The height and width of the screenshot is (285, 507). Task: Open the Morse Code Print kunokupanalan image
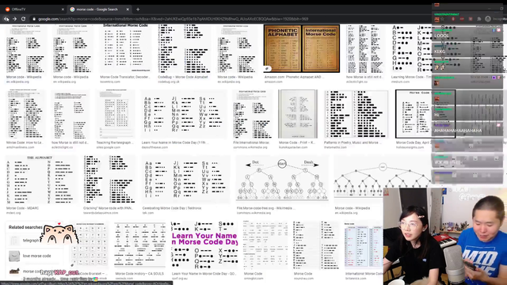coord(298,114)
